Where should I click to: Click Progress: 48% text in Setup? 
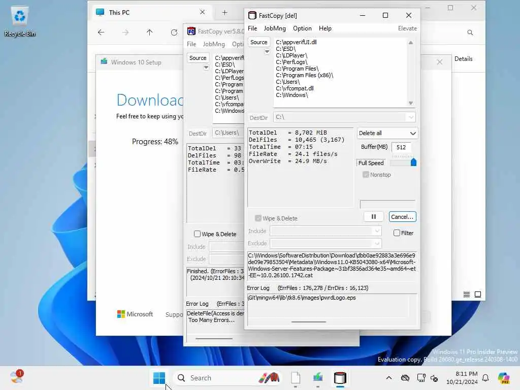(x=155, y=142)
